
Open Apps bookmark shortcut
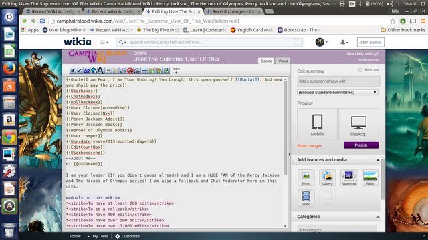[30, 30]
